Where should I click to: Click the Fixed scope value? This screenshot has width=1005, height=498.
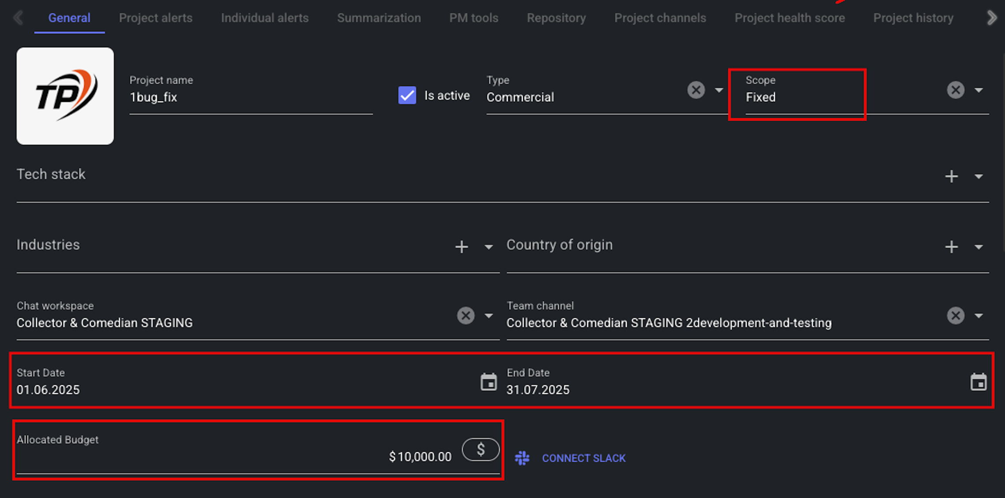pos(760,97)
